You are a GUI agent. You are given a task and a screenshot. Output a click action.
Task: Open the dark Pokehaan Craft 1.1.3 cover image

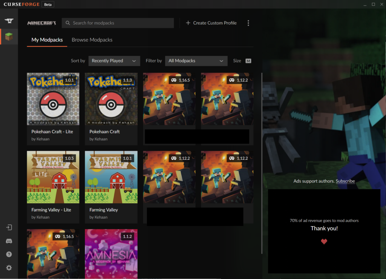point(111,99)
